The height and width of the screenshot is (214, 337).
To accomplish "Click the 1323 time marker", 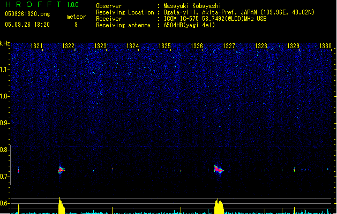I will [x=100, y=46].
